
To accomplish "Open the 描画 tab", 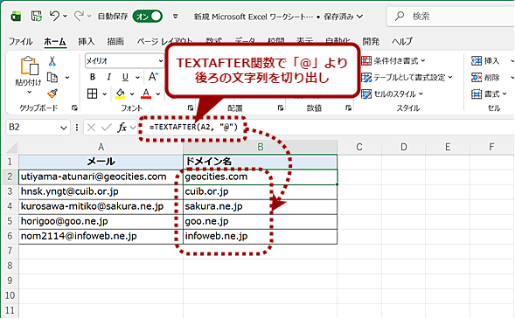I will pyautogui.click(x=115, y=41).
